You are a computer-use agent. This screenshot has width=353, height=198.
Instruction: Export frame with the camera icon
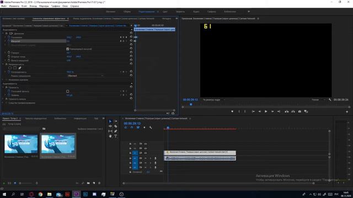pyautogui.click(x=299, y=111)
